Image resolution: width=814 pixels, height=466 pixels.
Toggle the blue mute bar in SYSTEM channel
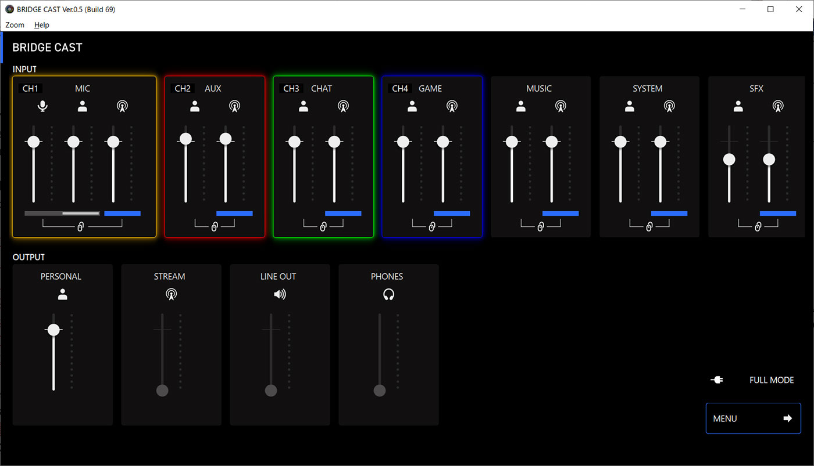coord(669,214)
